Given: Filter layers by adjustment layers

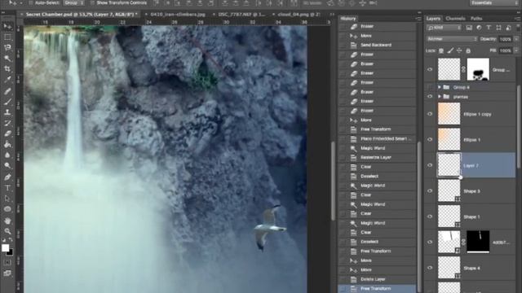Looking at the screenshot, I should click(479, 28).
